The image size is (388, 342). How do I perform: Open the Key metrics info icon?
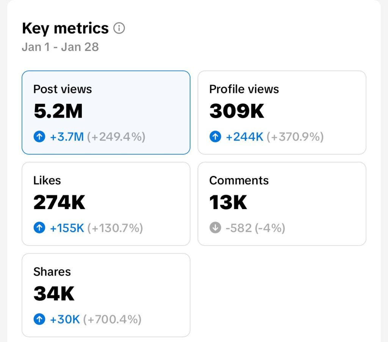(x=119, y=28)
